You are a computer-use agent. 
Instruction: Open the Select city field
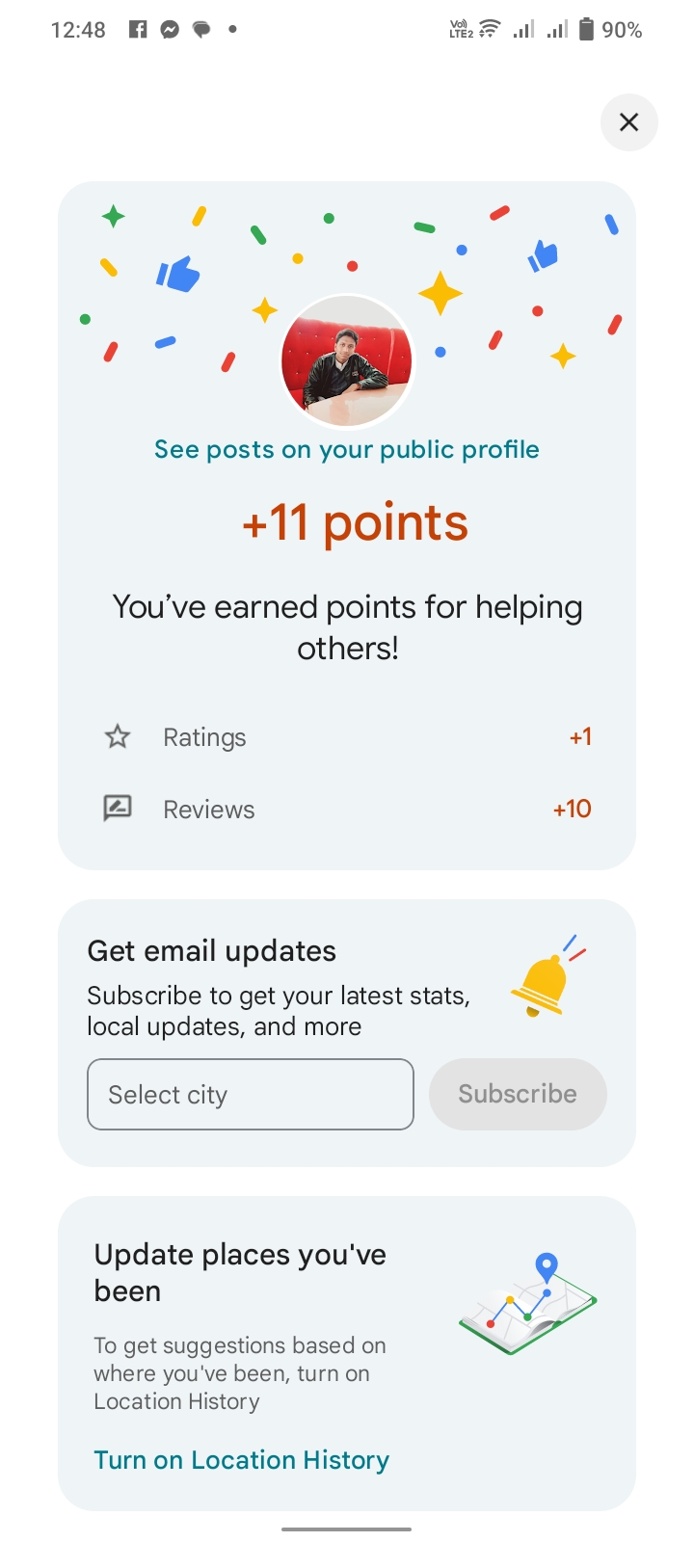251,1095
